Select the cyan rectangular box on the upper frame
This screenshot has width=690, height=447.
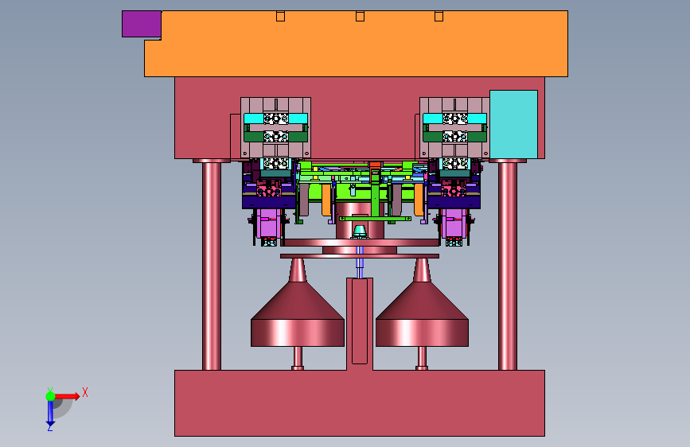[513, 125]
